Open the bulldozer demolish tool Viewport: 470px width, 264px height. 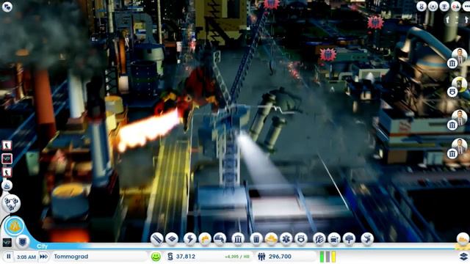[x=463, y=239]
